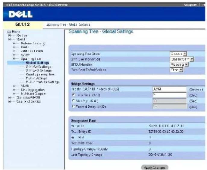This screenshot has height=170, width=207.
Task: Select GARP label in navigation tree
Action: 26,55
